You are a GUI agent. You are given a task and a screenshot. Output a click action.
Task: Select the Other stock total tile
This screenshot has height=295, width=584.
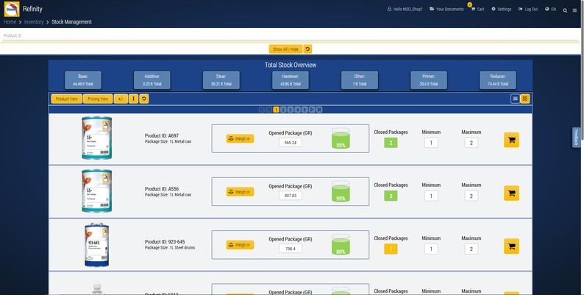click(360, 80)
